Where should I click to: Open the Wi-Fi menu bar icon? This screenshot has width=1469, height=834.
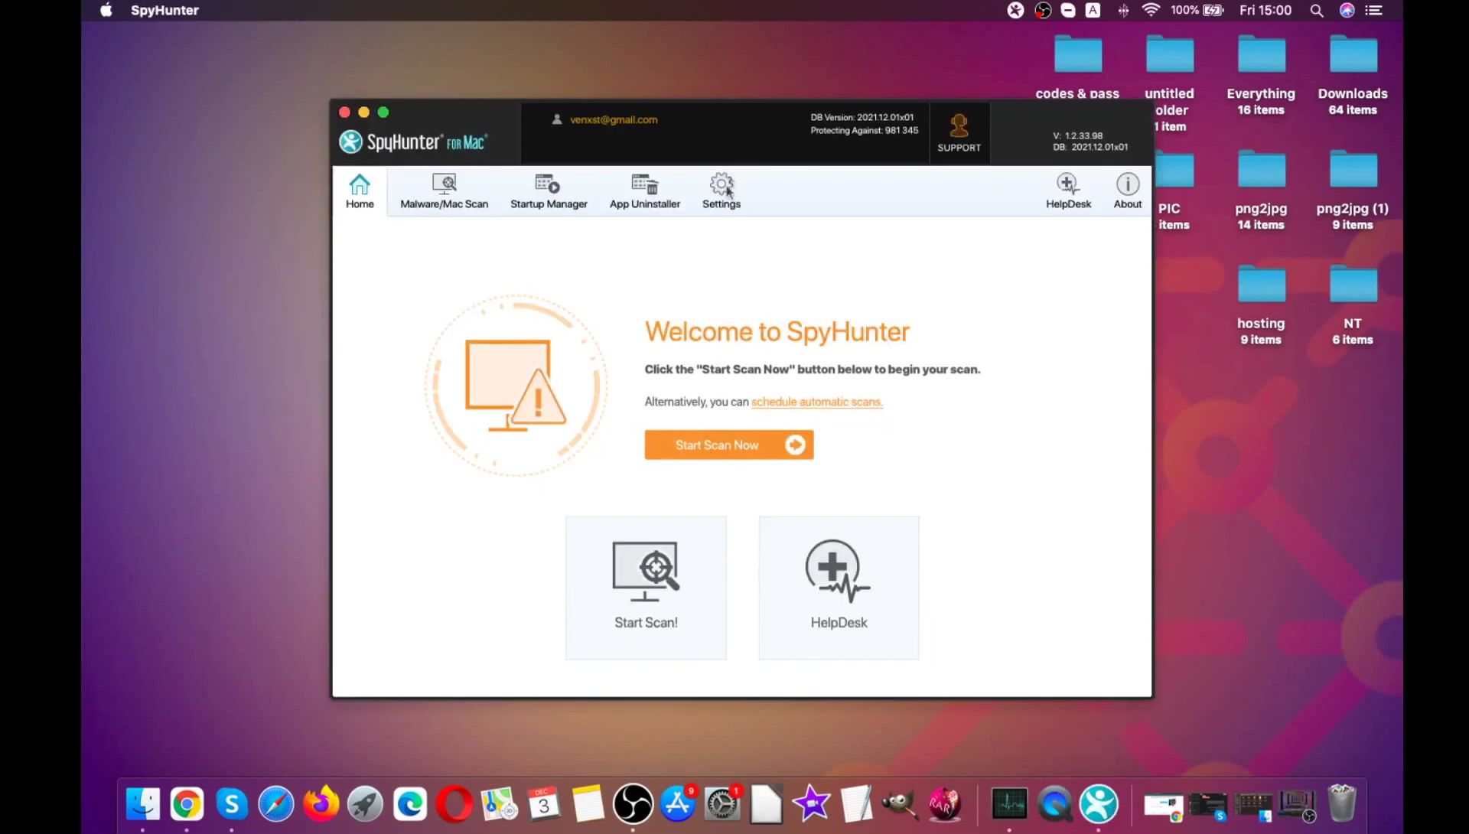pyautogui.click(x=1150, y=10)
